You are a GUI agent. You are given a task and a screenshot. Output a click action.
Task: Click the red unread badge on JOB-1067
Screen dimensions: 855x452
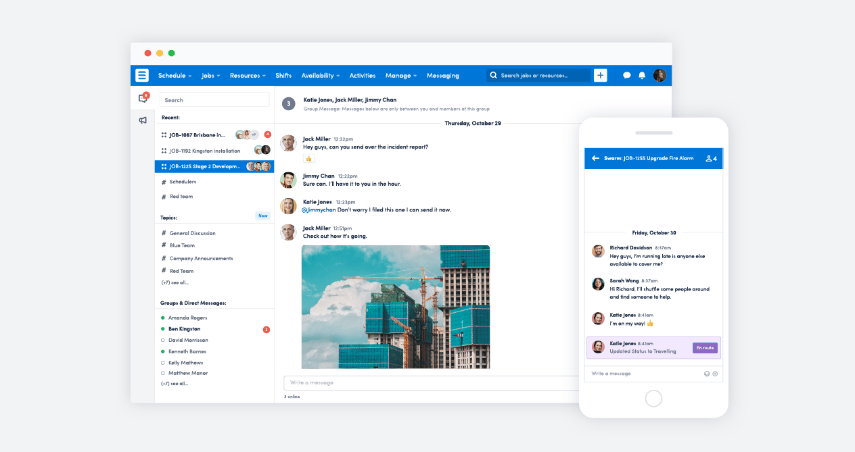(x=267, y=134)
